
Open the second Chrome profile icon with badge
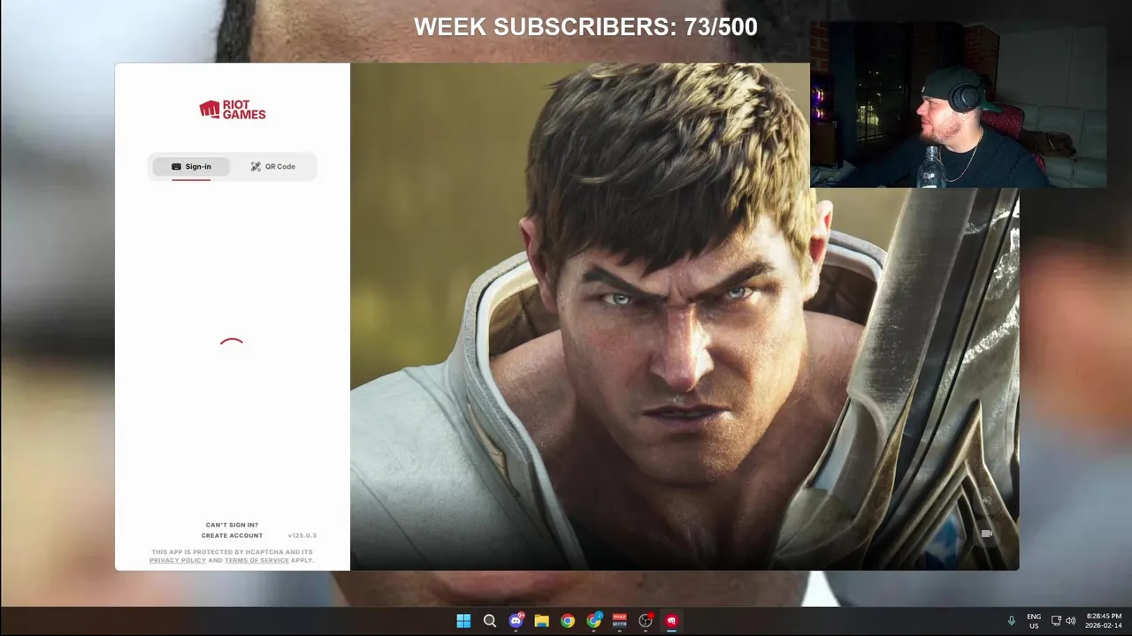pyautogui.click(x=593, y=621)
